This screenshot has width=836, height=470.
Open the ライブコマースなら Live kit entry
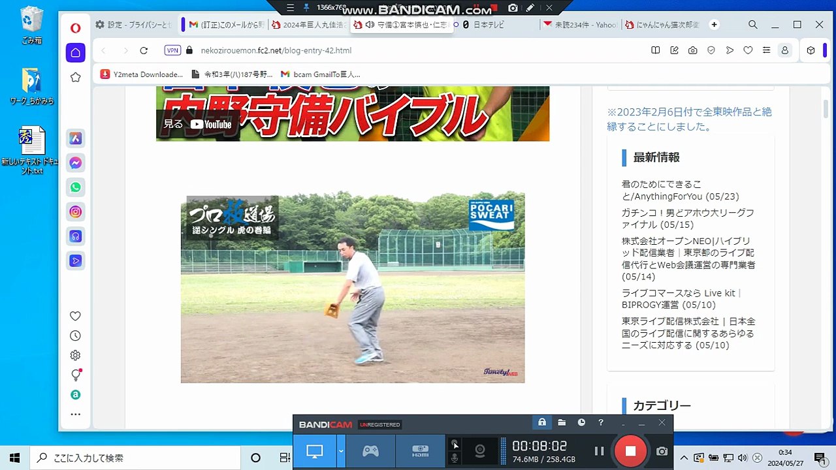coord(683,299)
